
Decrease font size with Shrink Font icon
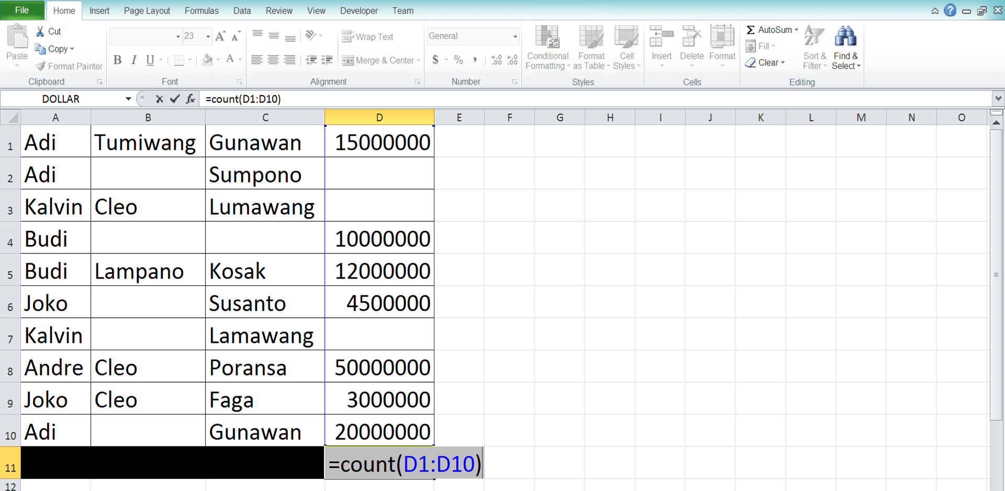(236, 36)
